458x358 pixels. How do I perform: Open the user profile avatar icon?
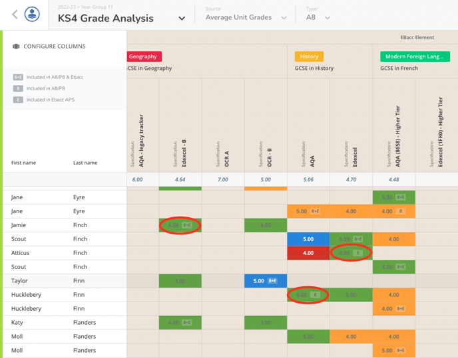tap(32, 14)
